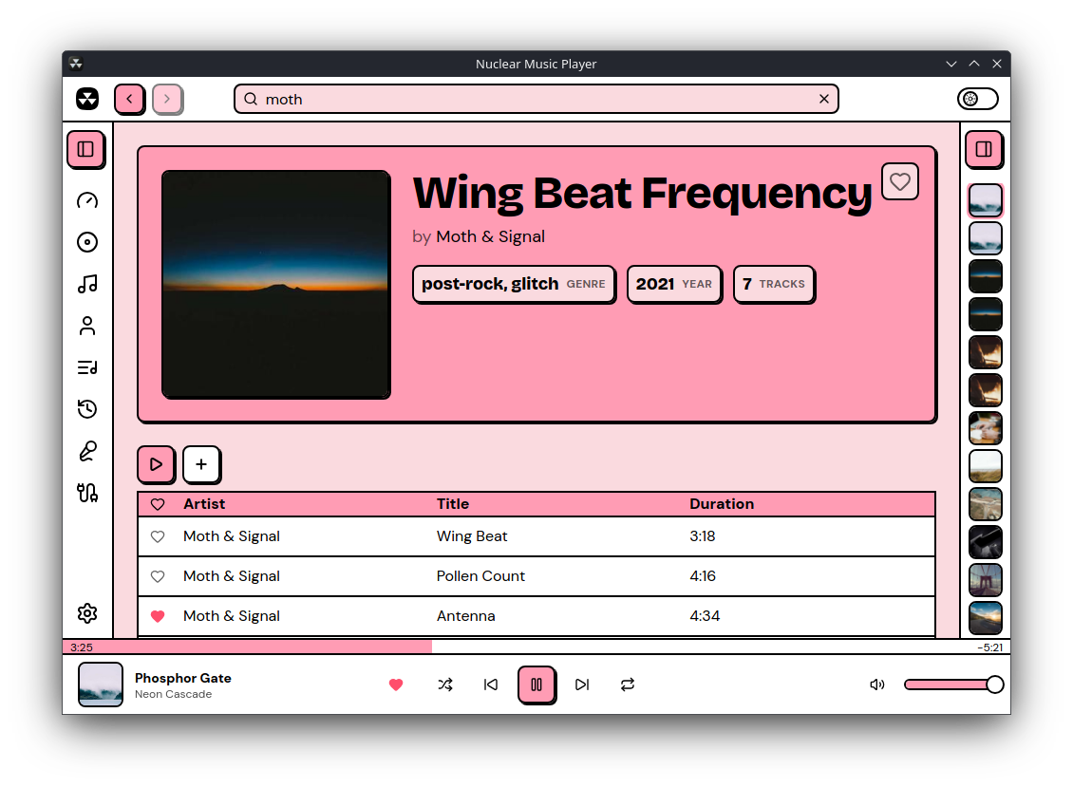Click the Neon Cascade artist name
This screenshot has width=1073, height=788.
click(x=173, y=694)
